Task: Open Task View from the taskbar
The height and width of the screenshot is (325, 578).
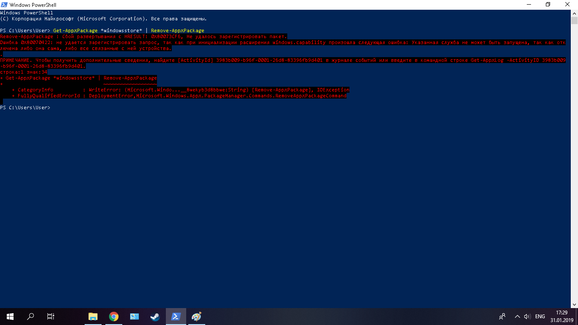Action: pyautogui.click(x=50, y=316)
